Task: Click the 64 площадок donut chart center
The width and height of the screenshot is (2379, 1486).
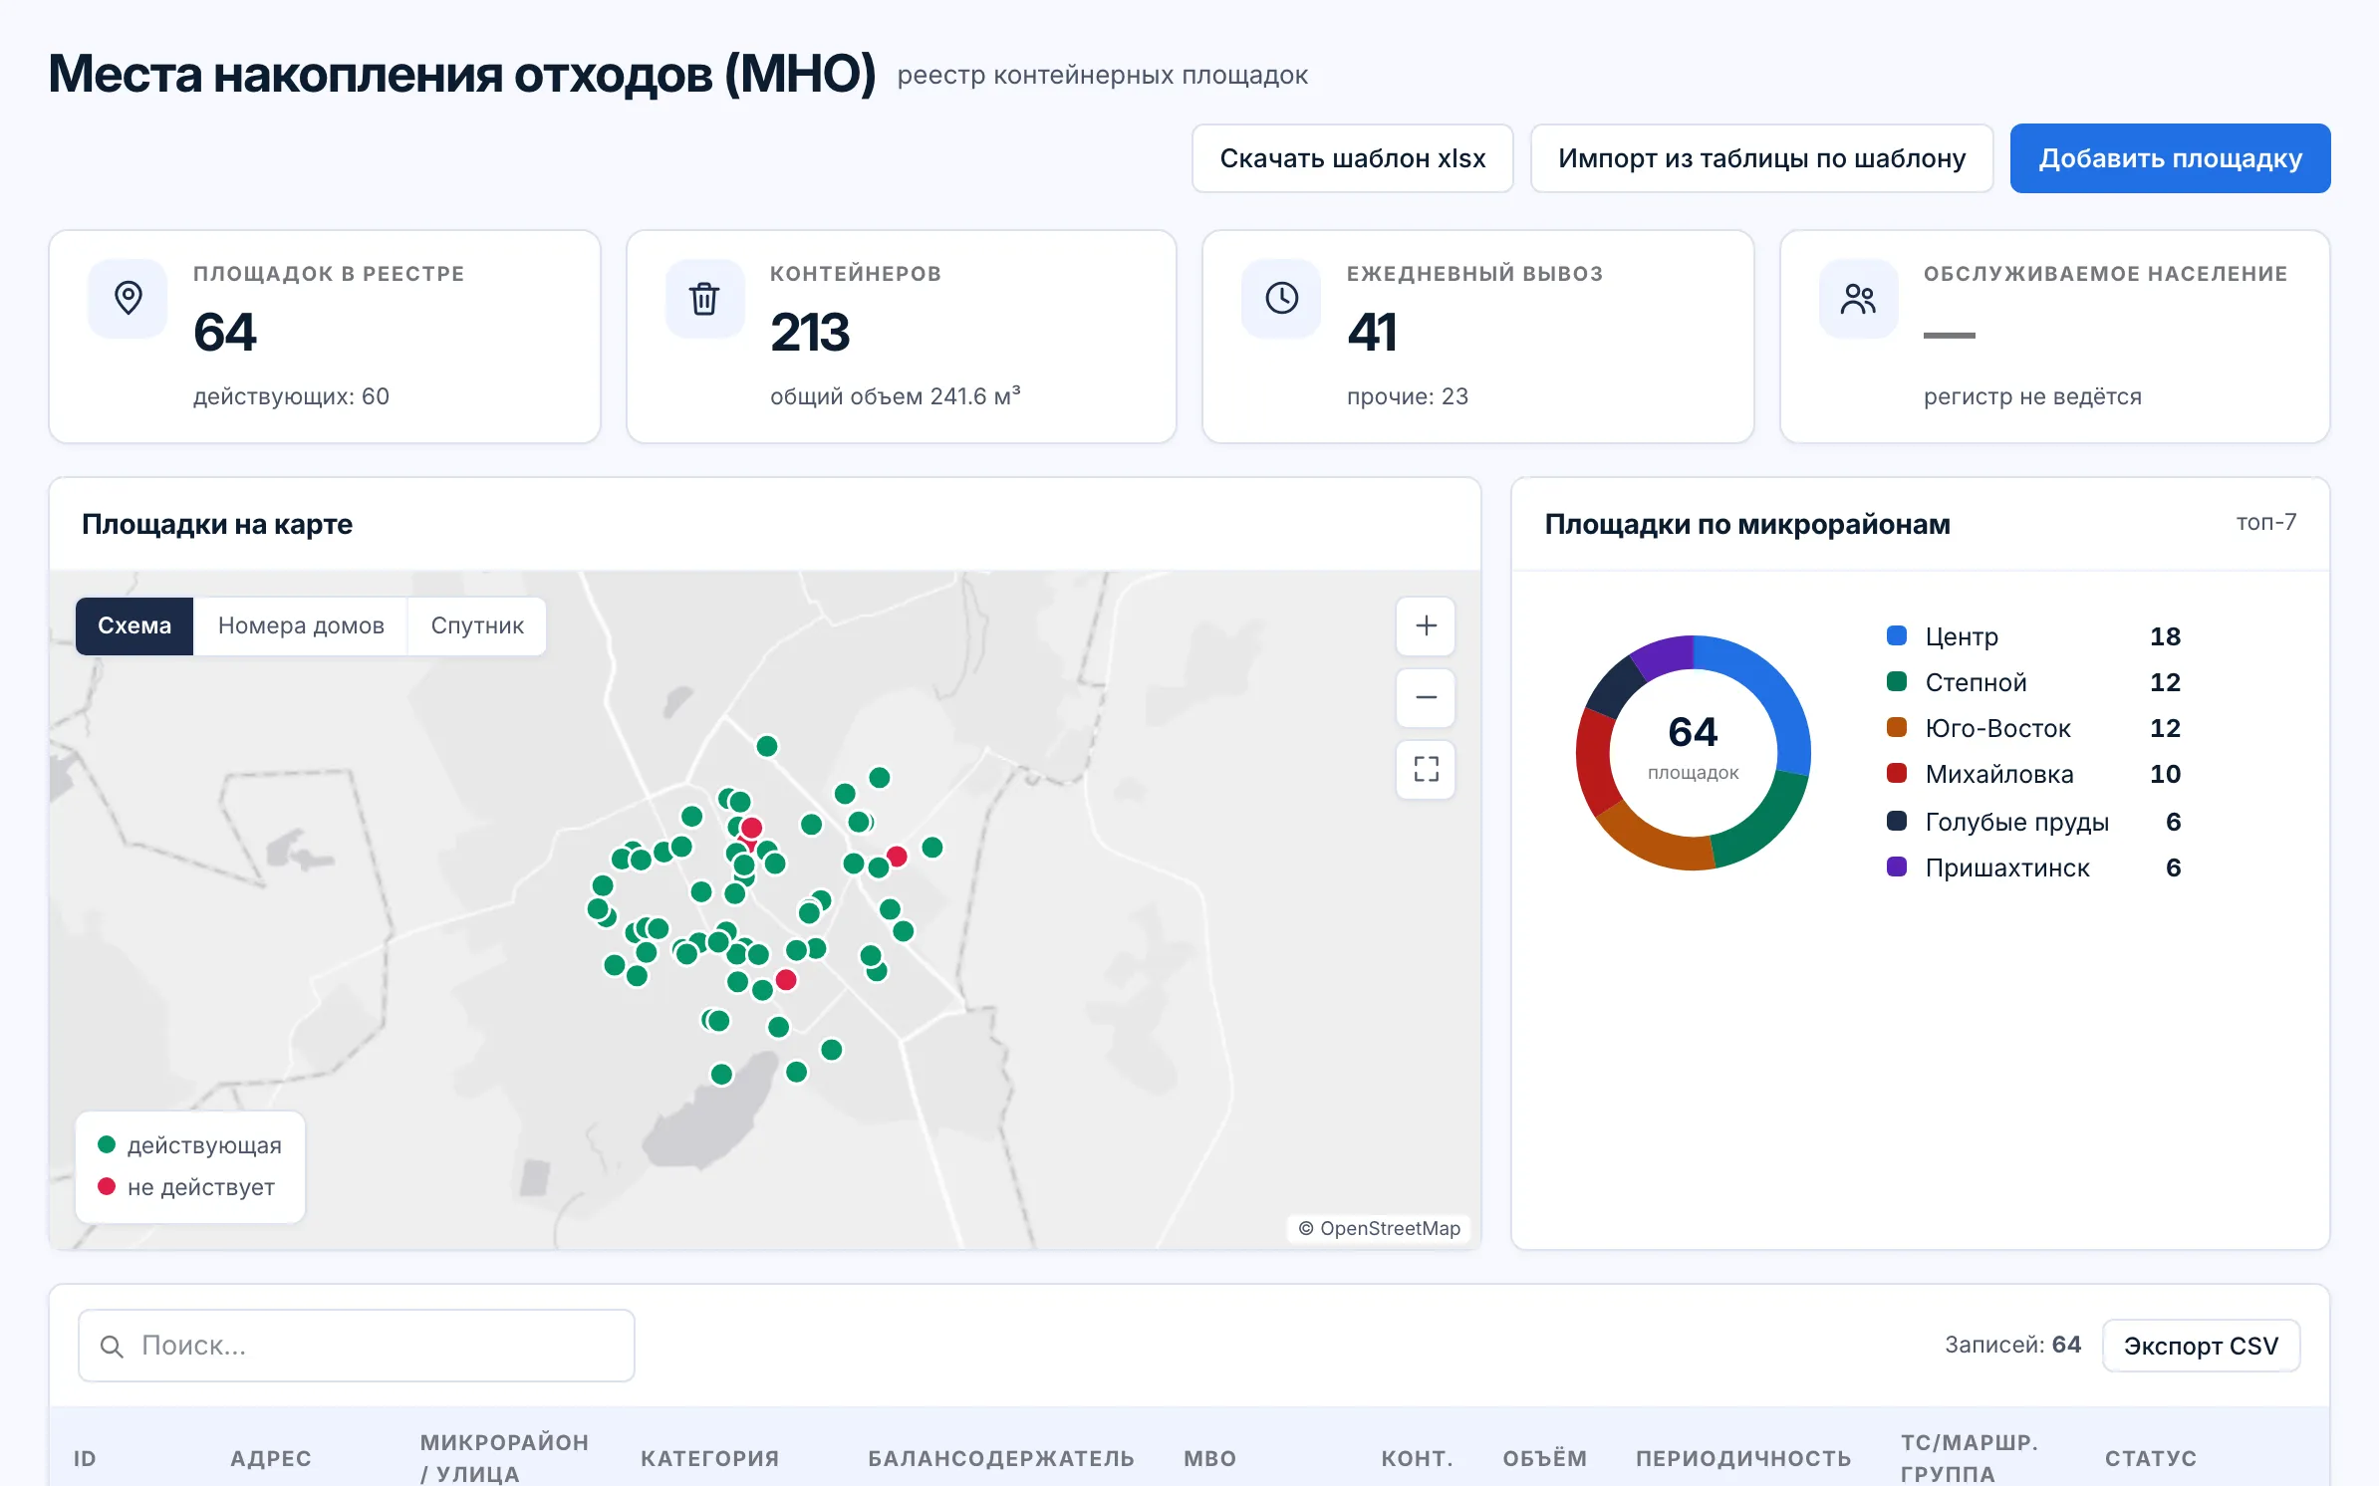Action: 1693,747
